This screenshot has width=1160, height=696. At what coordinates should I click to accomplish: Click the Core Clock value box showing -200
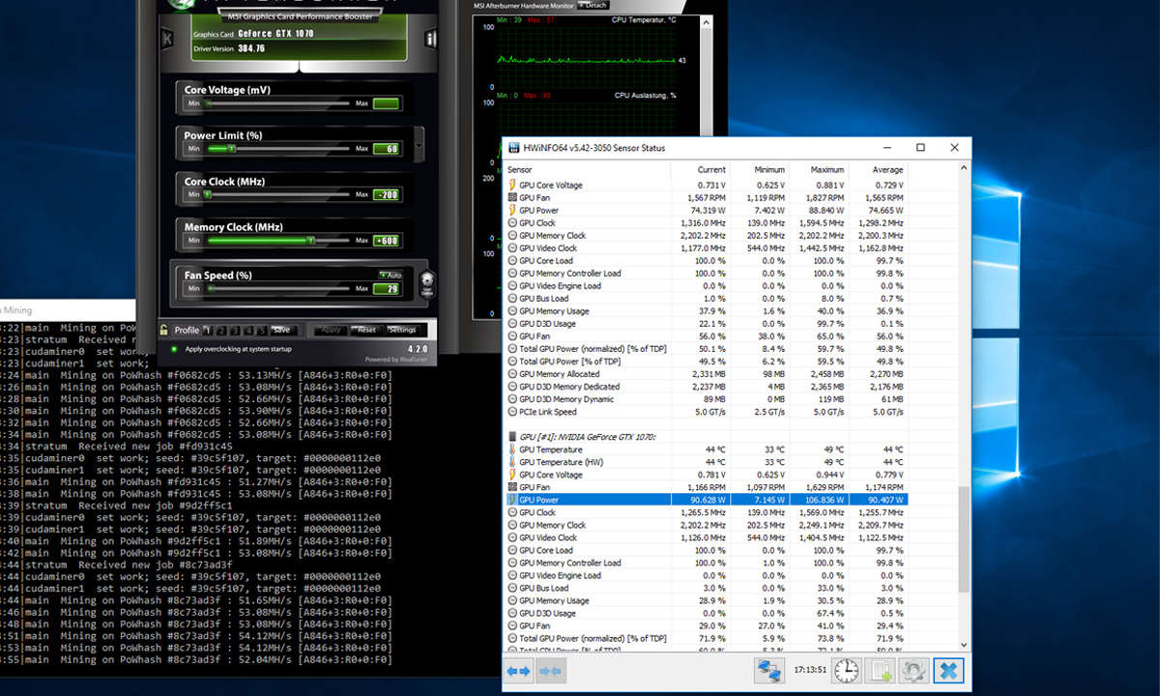click(387, 194)
